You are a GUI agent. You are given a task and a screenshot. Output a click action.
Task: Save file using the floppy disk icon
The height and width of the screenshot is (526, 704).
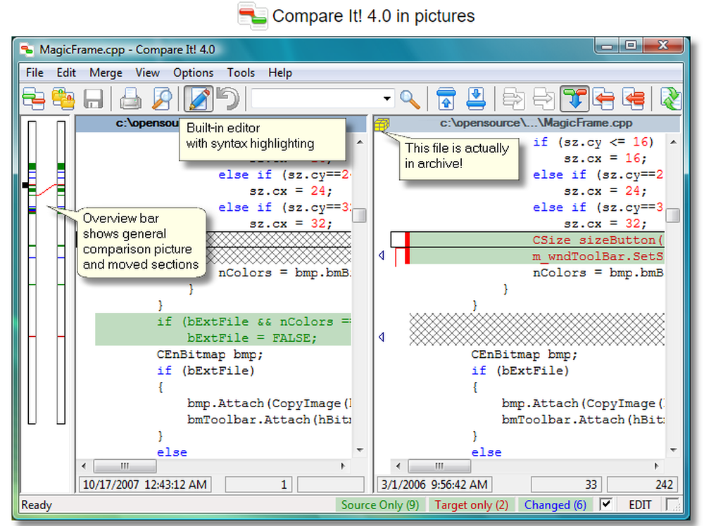click(94, 98)
